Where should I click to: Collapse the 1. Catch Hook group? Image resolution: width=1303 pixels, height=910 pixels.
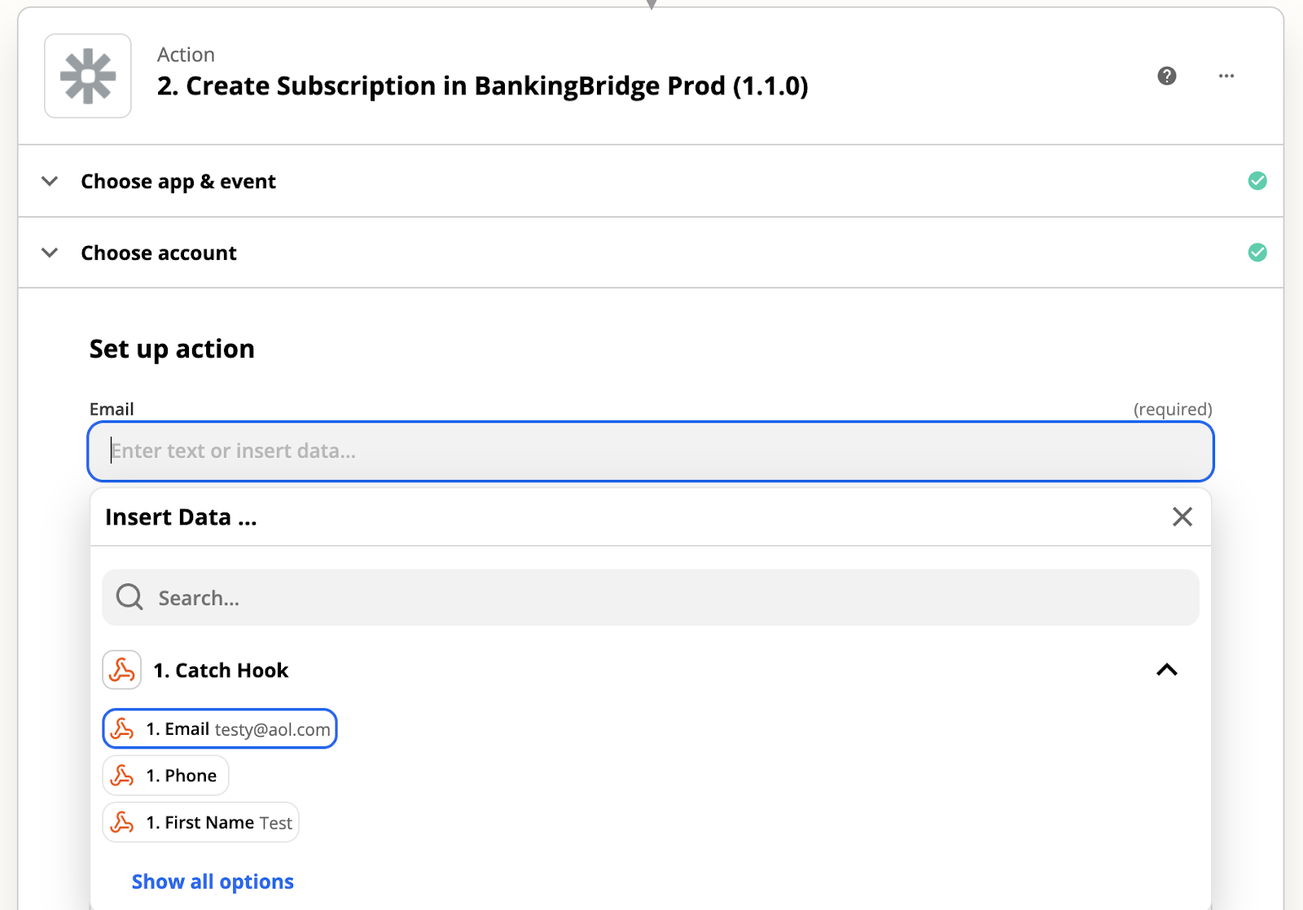coord(1167,670)
